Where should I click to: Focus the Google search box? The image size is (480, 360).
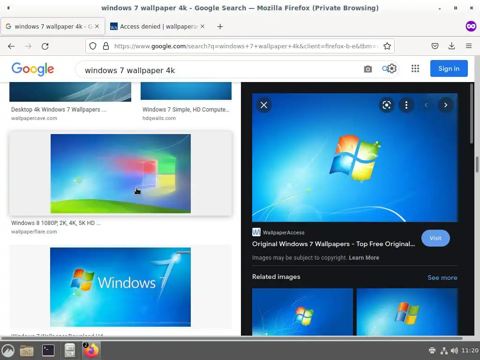tap(220, 70)
